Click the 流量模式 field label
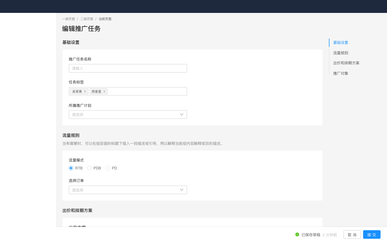This screenshot has height=242, width=387. (76, 160)
